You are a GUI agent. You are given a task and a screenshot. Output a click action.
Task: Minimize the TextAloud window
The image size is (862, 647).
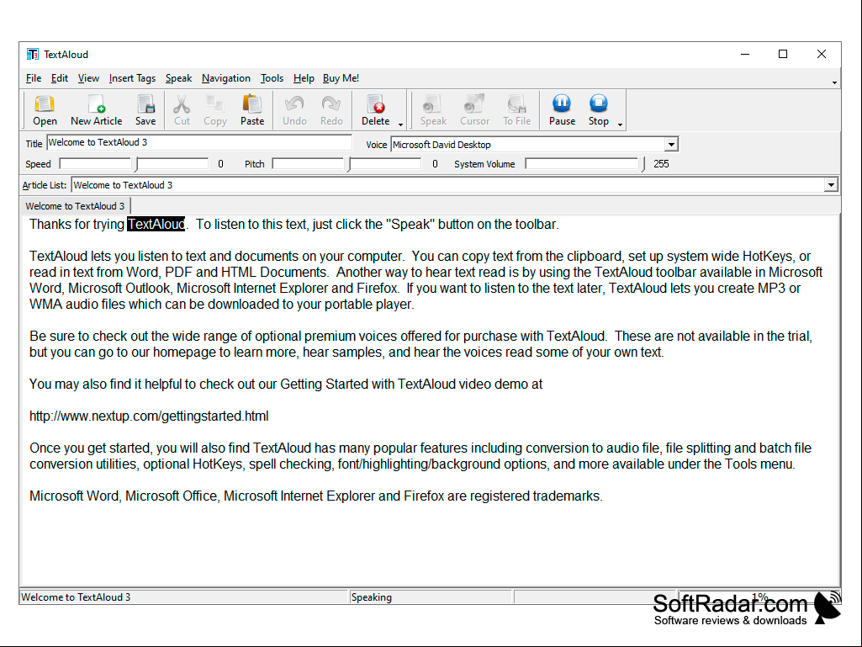click(x=745, y=54)
